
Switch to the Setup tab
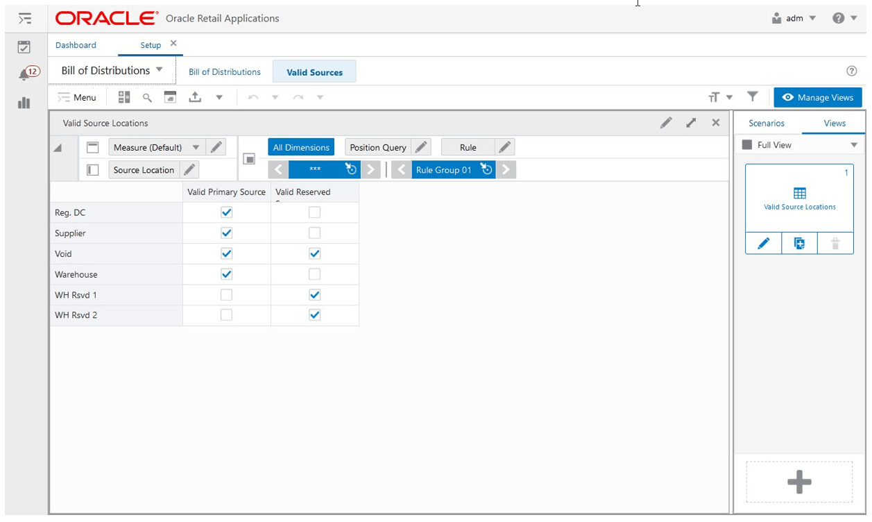(151, 45)
